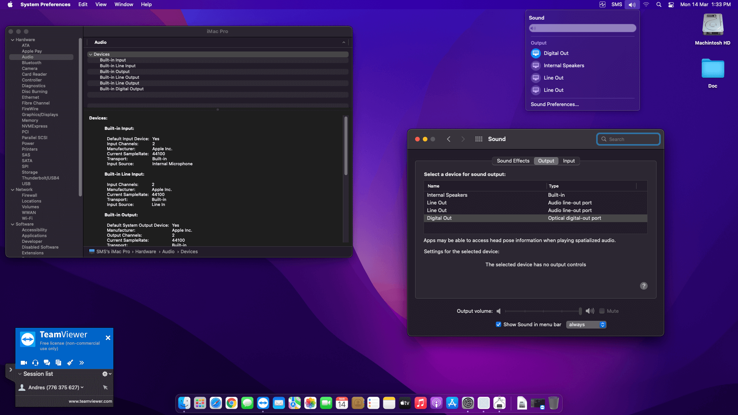Click the TeamViewer headset audio icon
The width and height of the screenshot is (738, 415).
pos(35,362)
